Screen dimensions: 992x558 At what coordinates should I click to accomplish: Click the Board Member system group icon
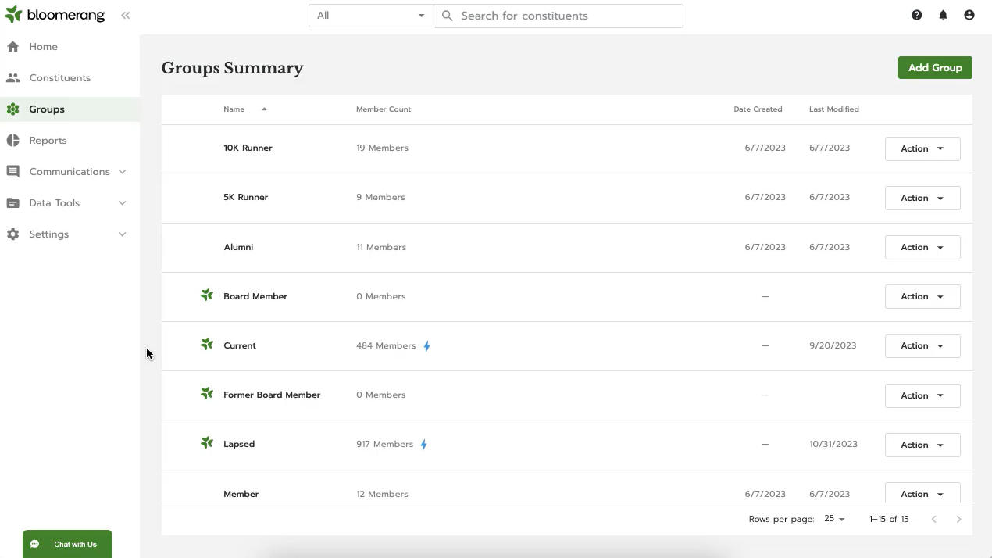pos(207,295)
